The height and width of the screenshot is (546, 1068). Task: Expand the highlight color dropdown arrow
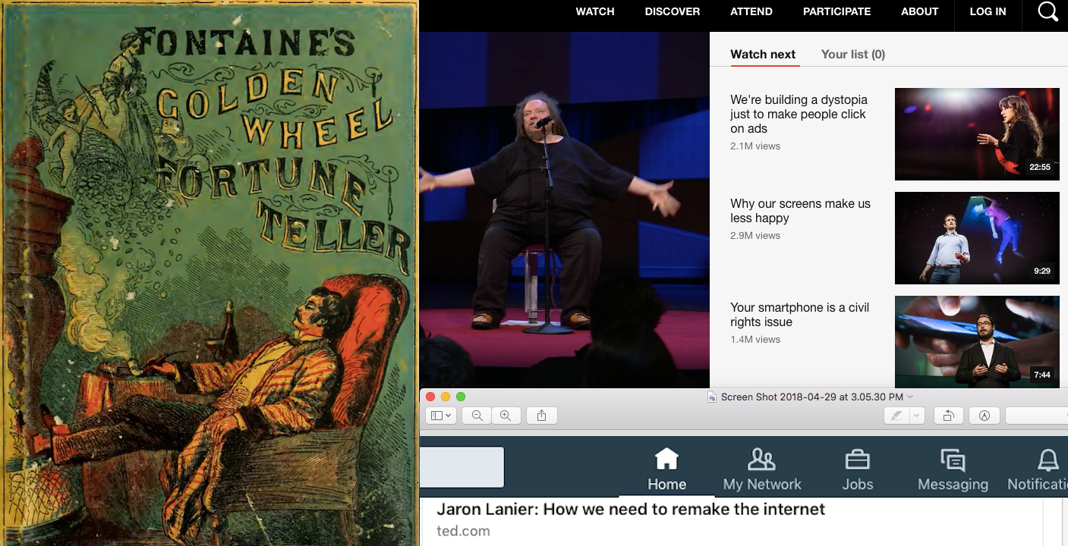917,416
